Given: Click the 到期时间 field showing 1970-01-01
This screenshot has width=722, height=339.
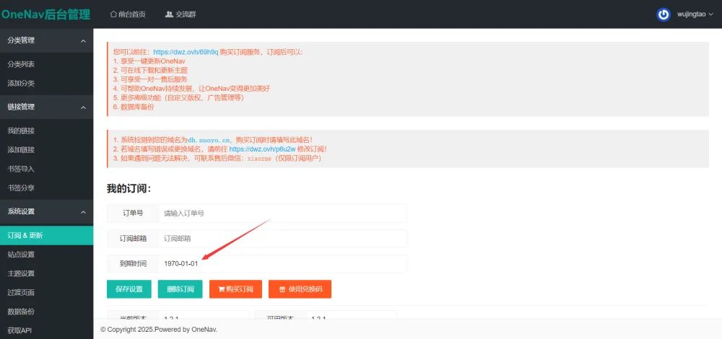Looking at the screenshot, I should coord(283,263).
